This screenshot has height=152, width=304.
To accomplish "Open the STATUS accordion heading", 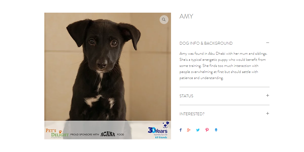I will click(x=186, y=96).
